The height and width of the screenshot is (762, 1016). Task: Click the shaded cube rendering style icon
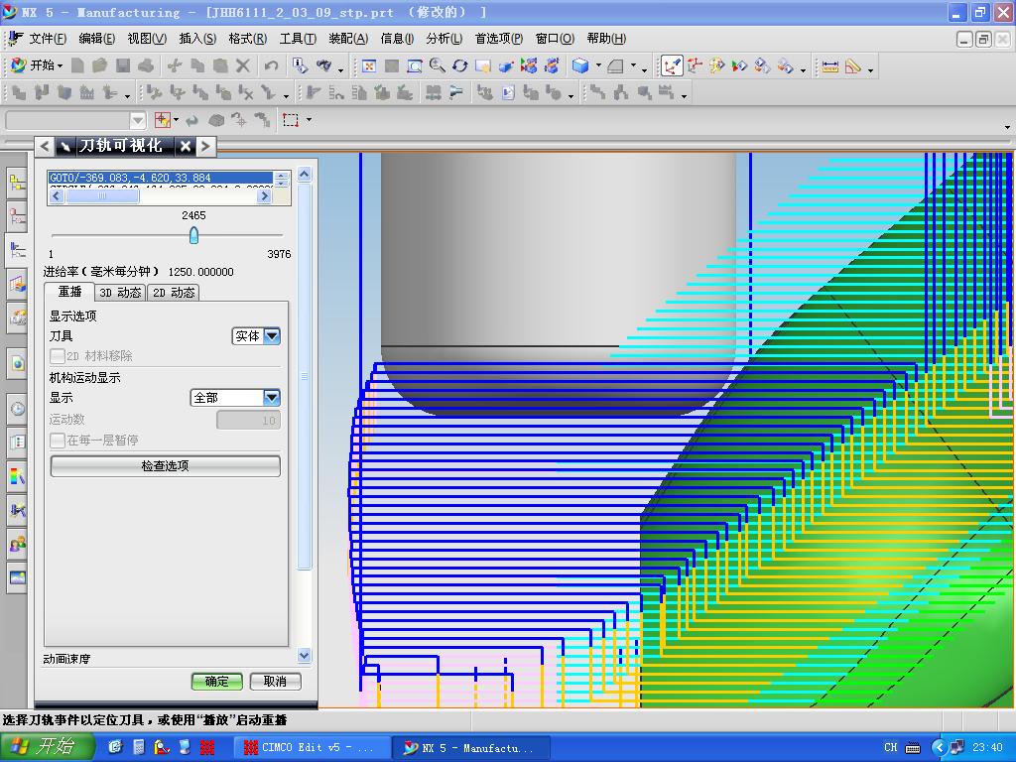coord(580,66)
